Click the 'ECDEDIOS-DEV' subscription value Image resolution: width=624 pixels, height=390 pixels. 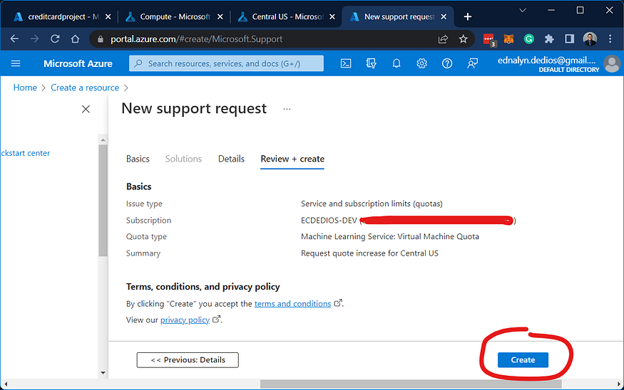point(329,220)
